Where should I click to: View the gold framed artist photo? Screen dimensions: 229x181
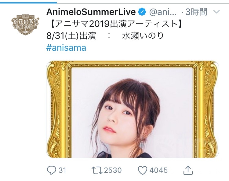coord(133,109)
